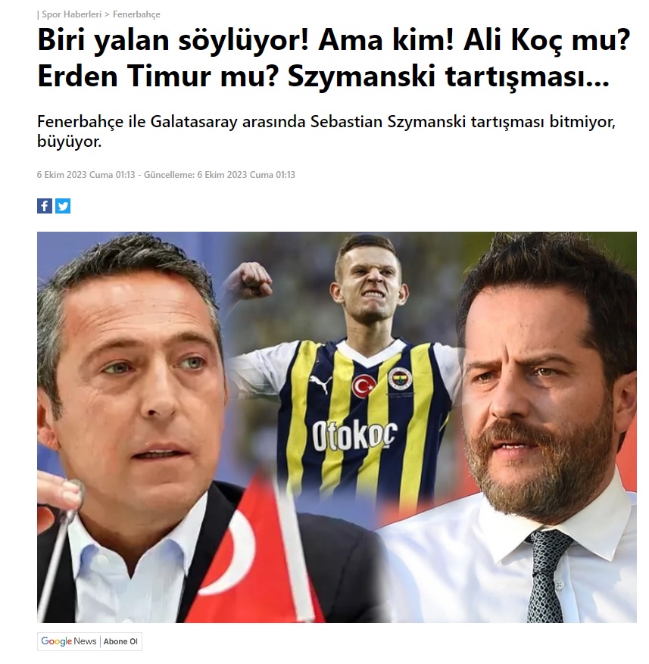Click the subheading about the Szymanski tartışması
649x664 pixels.
pyautogui.click(x=326, y=131)
